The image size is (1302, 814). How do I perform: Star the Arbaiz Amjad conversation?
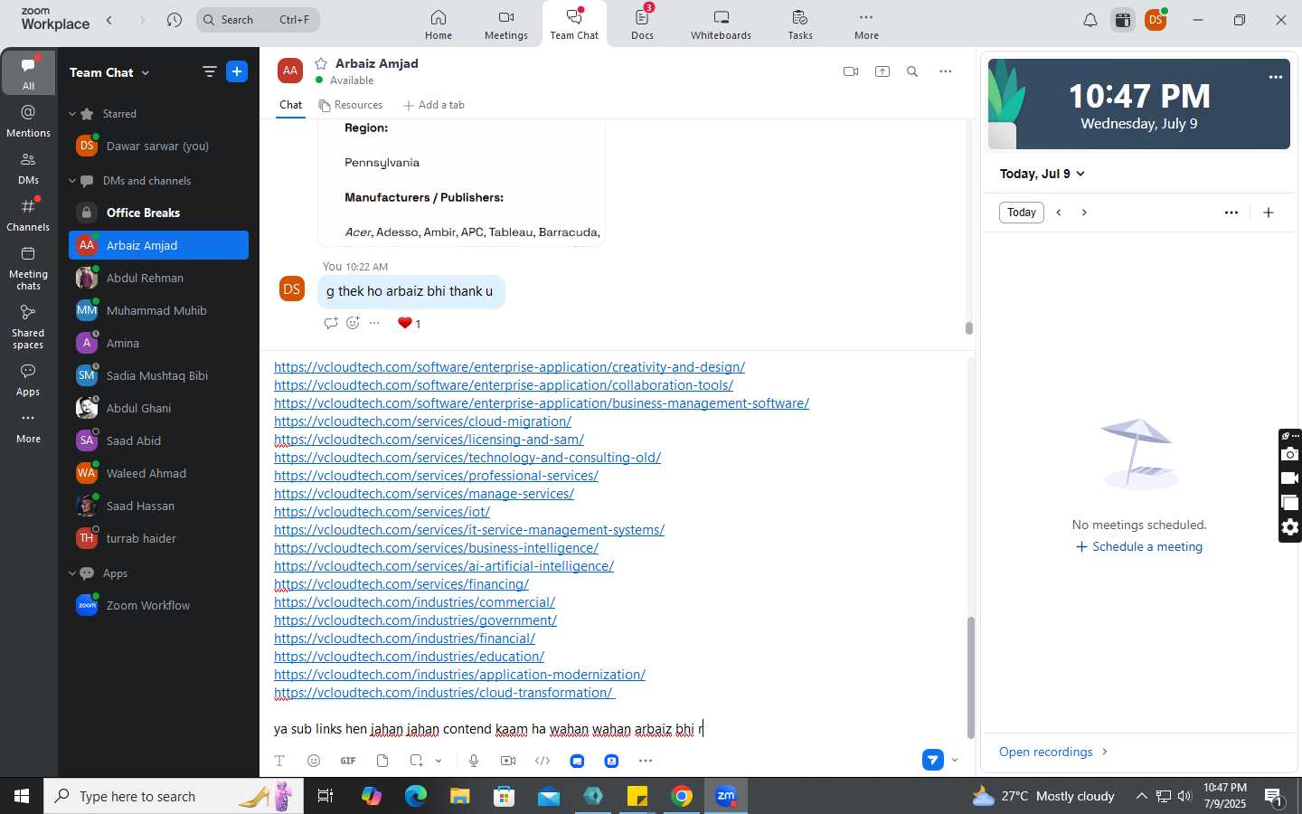321,63
